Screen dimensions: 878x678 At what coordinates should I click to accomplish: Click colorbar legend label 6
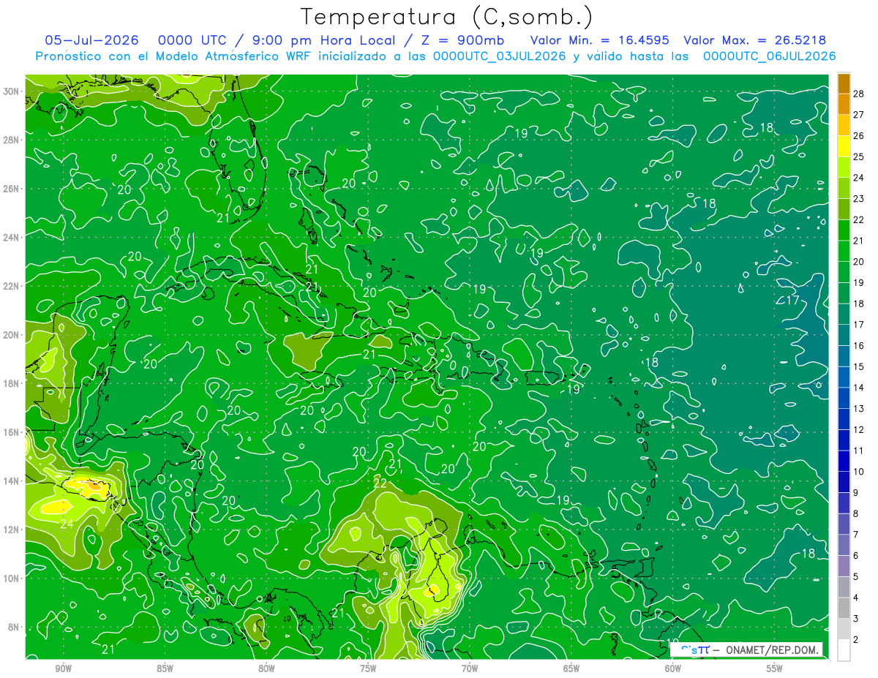click(x=856, y=556)
